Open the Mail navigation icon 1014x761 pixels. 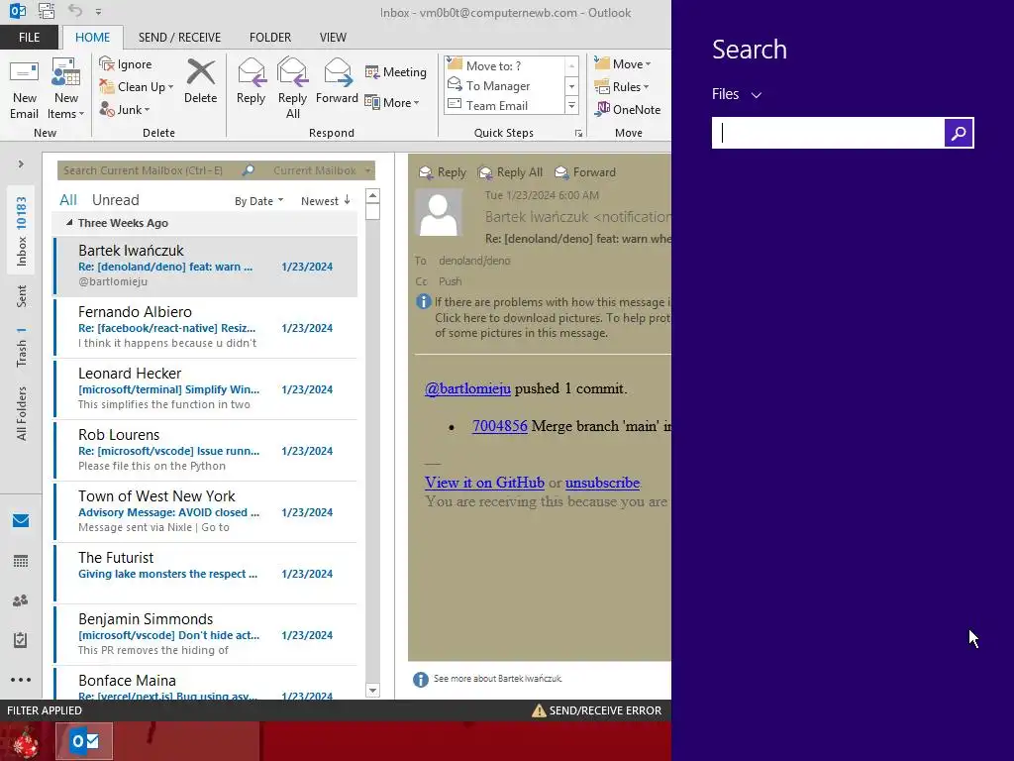click(x=21, y=521)
